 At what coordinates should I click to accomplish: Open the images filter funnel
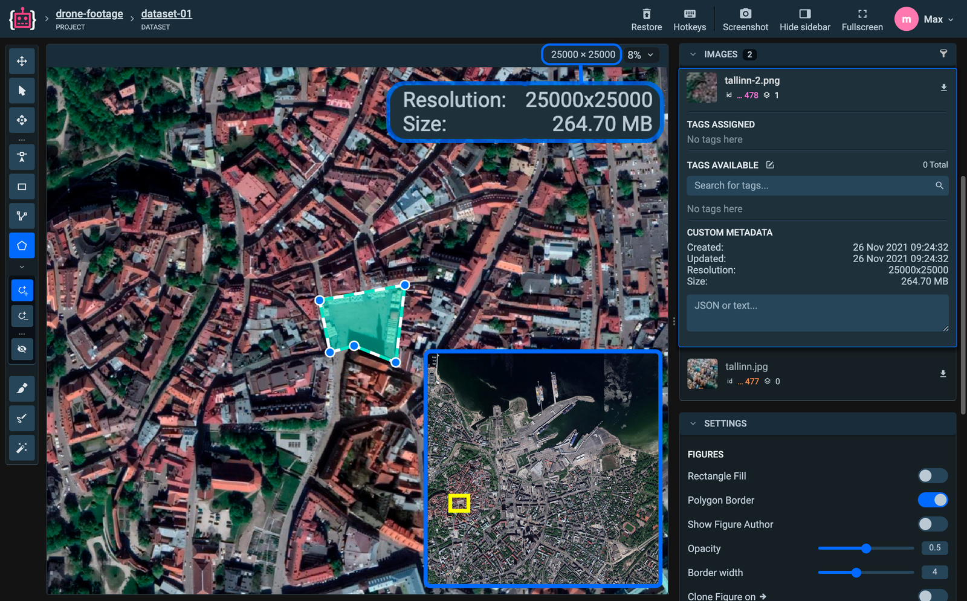coord(943,54)
